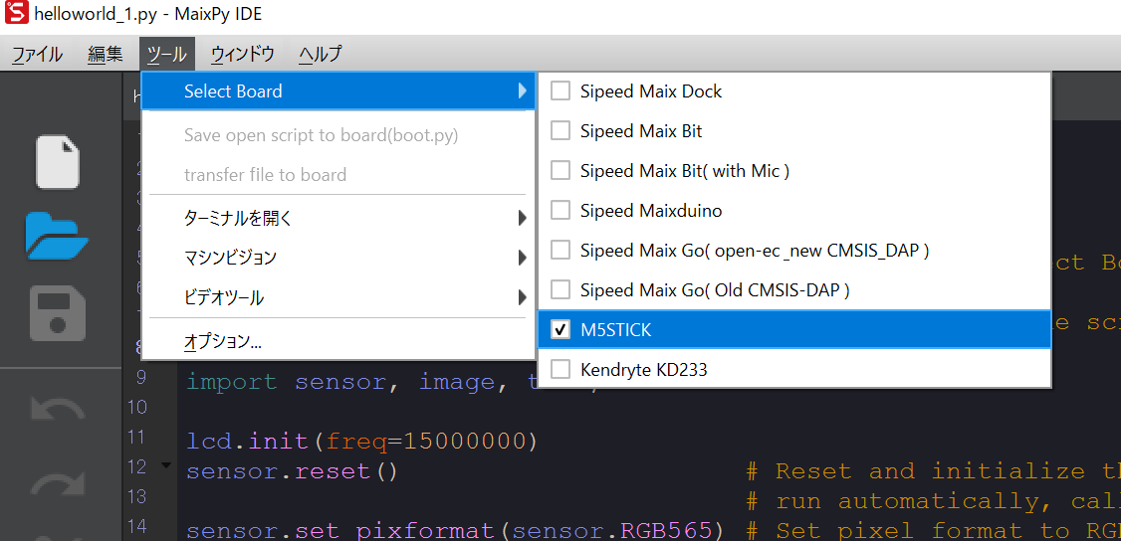The image size is (1121, 541).
Task: Click the Save floppy disk icon
Action: click(58, 312)
